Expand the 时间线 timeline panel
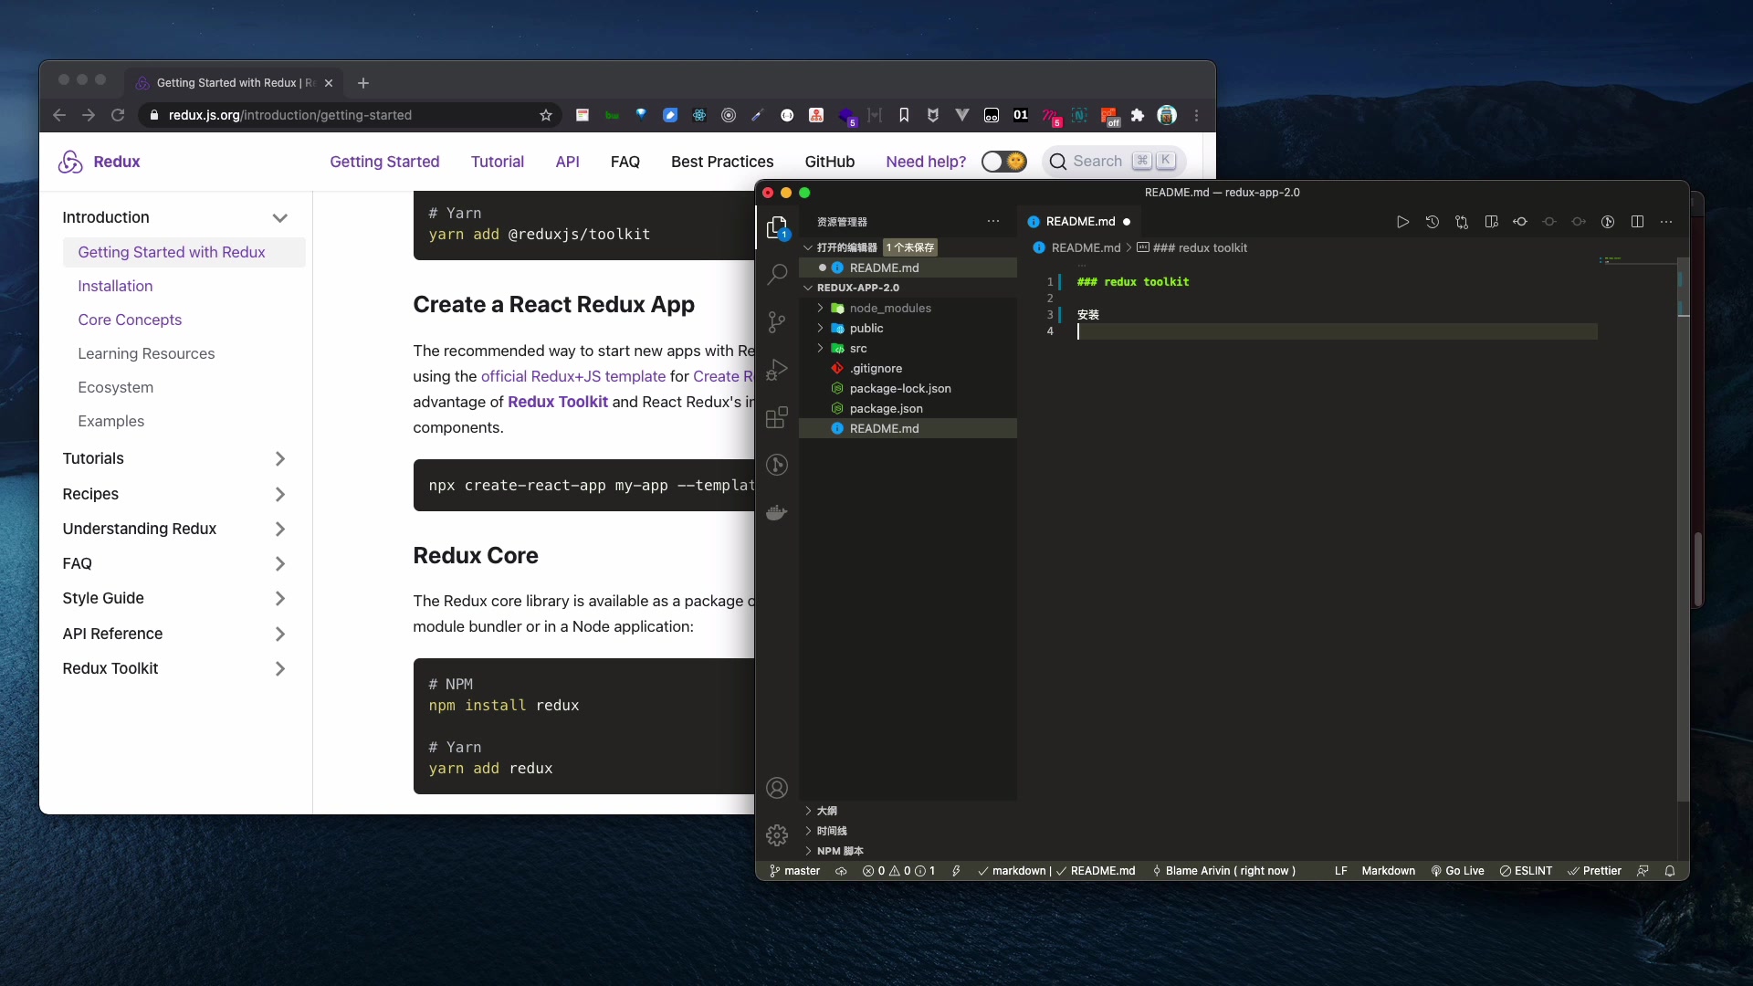The image size is (1753, 986). coord(908,831)
